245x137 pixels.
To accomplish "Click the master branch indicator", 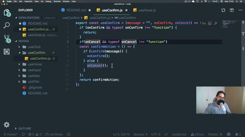I will (10, 134).
